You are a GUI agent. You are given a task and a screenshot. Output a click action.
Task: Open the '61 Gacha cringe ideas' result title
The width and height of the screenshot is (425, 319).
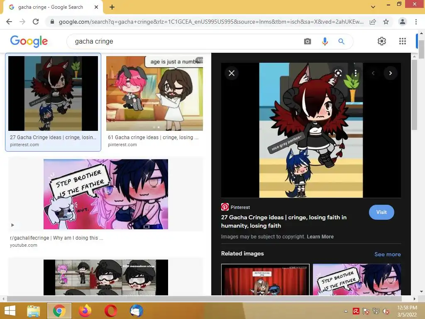[x=153, y=137]
